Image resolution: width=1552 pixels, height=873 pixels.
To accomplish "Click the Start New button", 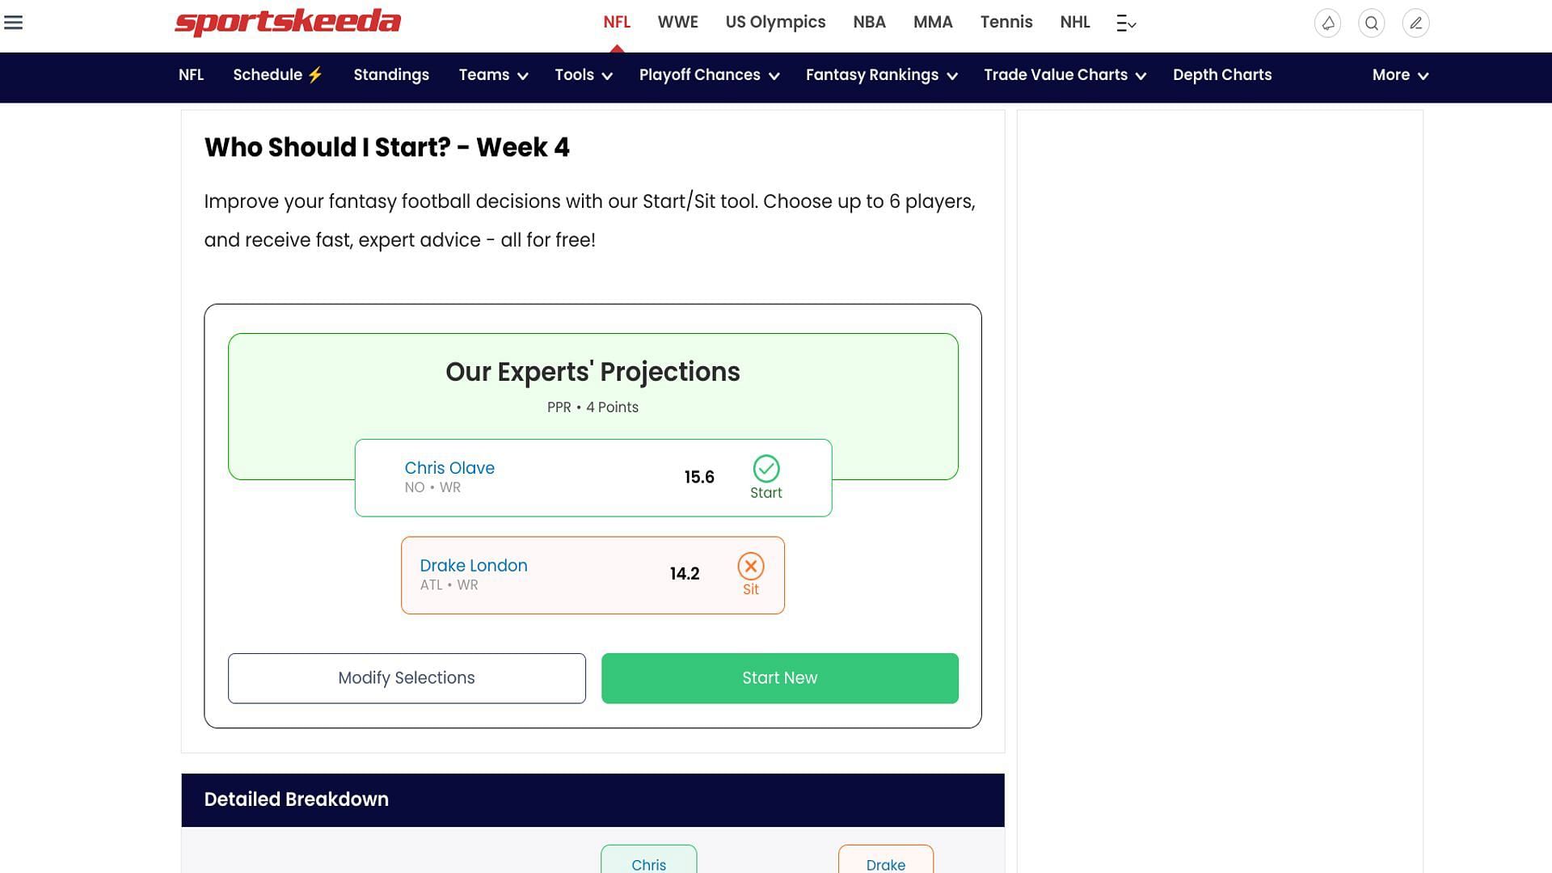I will point(779,678).
